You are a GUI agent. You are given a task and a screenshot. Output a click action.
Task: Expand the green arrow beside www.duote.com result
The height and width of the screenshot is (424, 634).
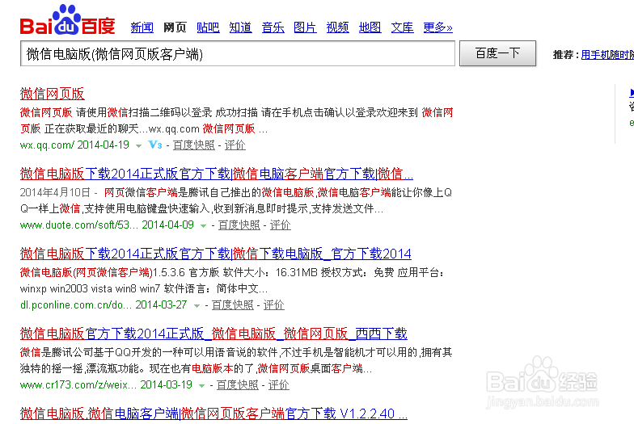(x=204, y=226)
